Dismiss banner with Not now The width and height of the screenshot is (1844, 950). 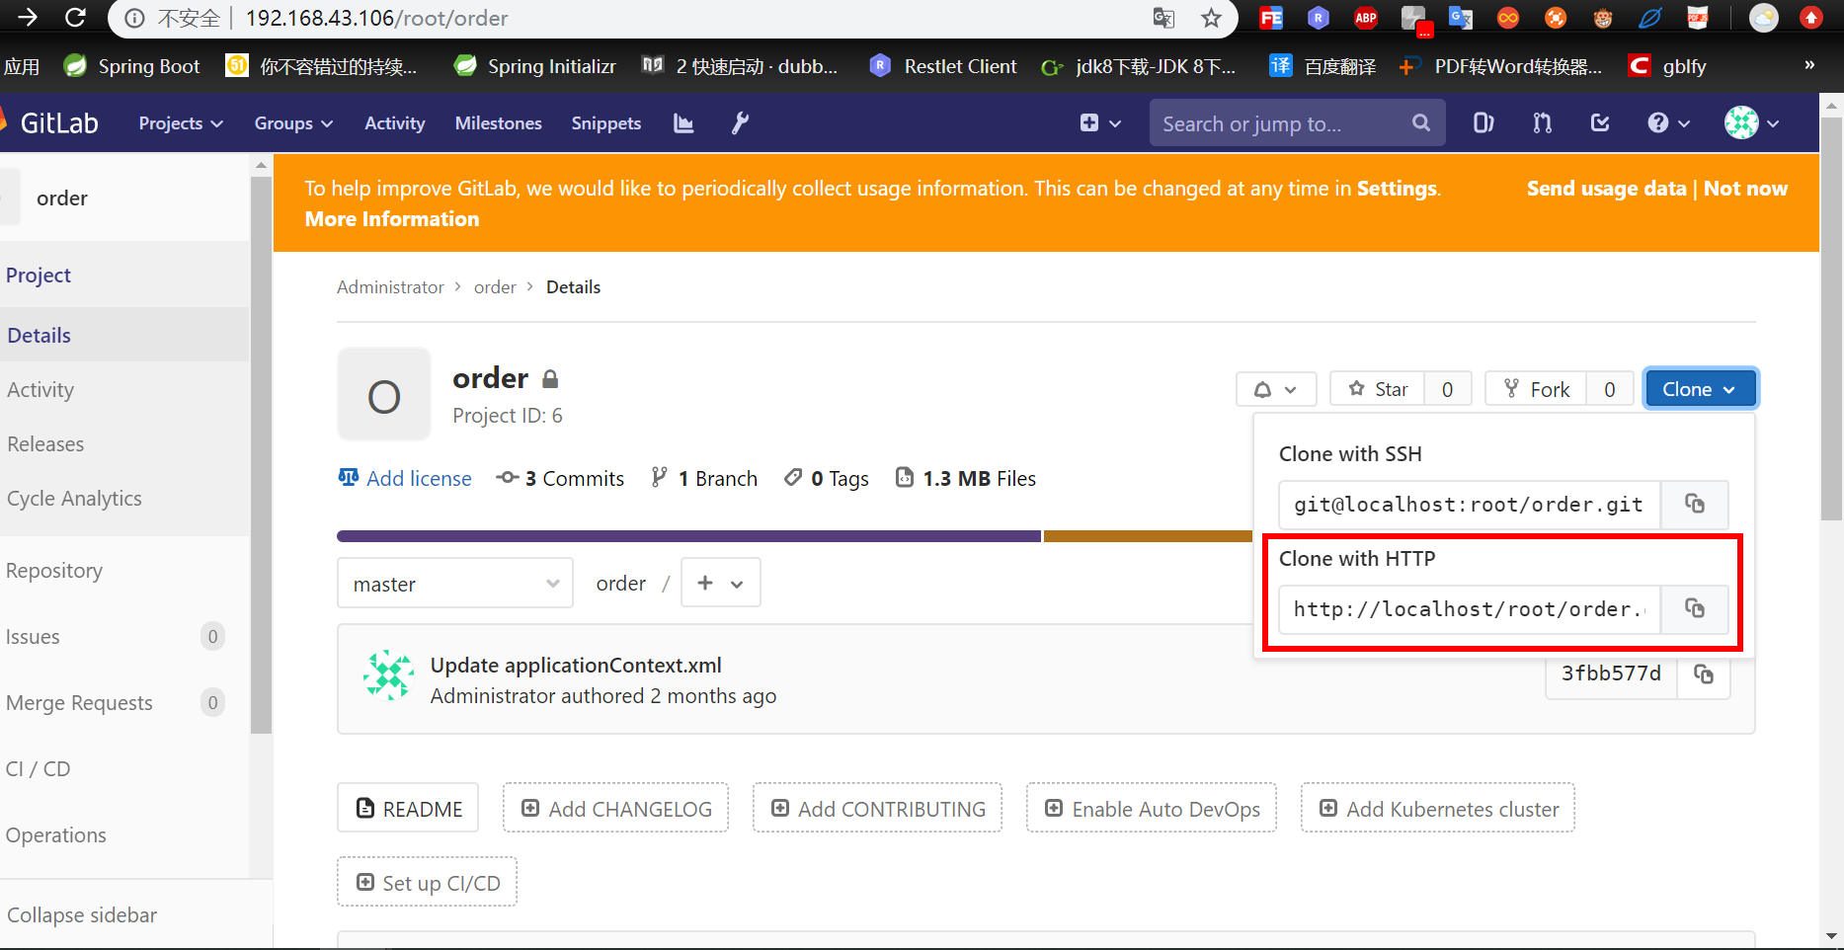1745,189
